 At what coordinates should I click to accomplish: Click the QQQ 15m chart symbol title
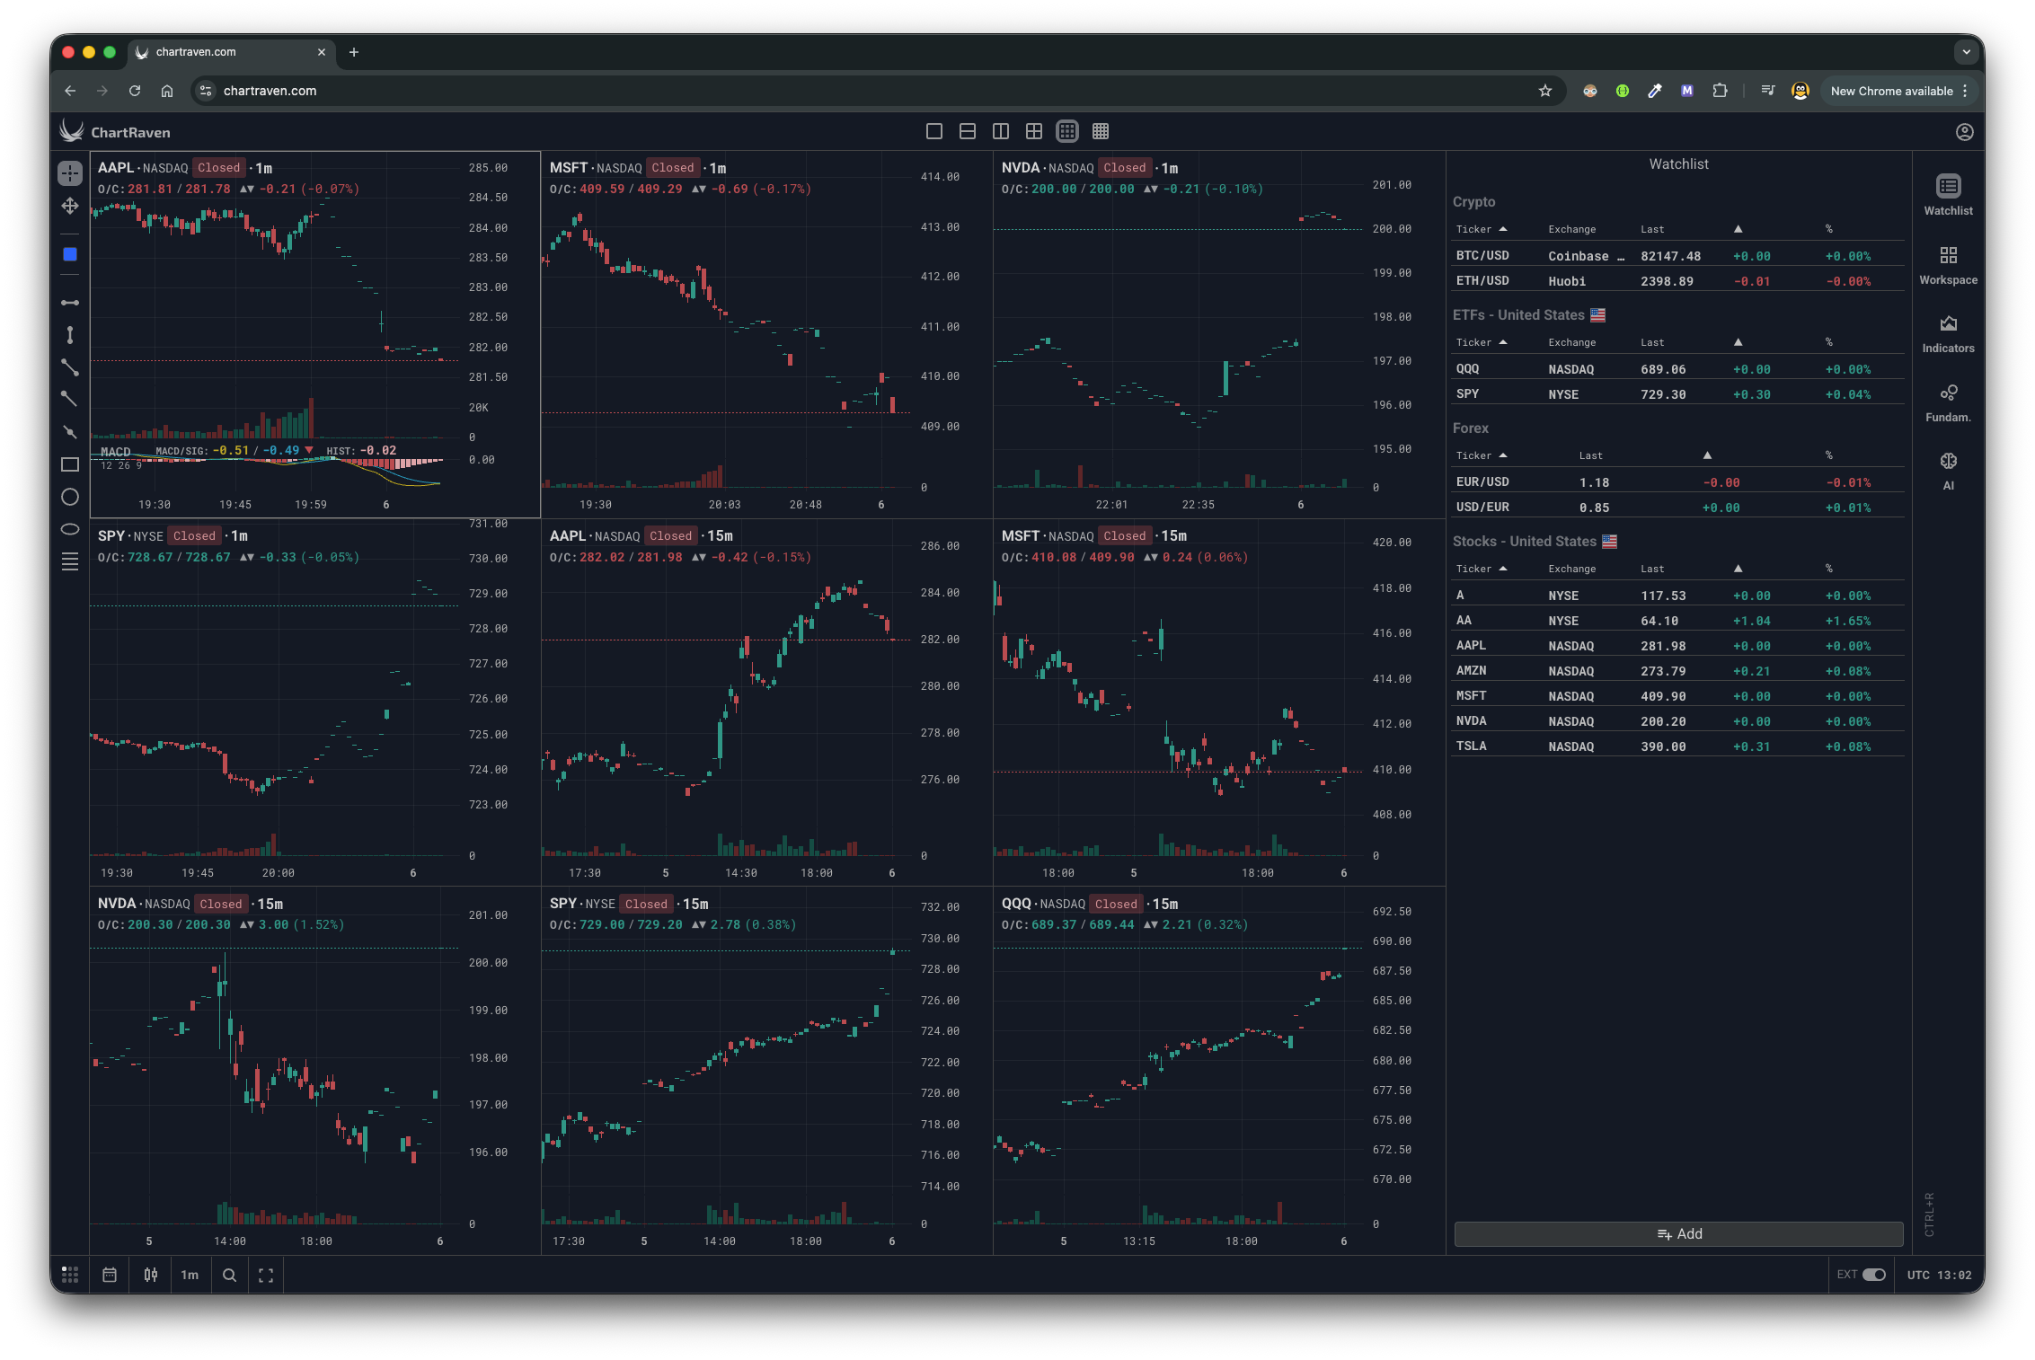pyautogui.click(x=1016, y=904)
